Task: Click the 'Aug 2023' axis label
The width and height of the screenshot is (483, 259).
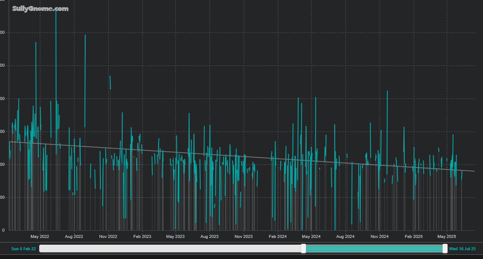Action: click(x=209, y=237)
